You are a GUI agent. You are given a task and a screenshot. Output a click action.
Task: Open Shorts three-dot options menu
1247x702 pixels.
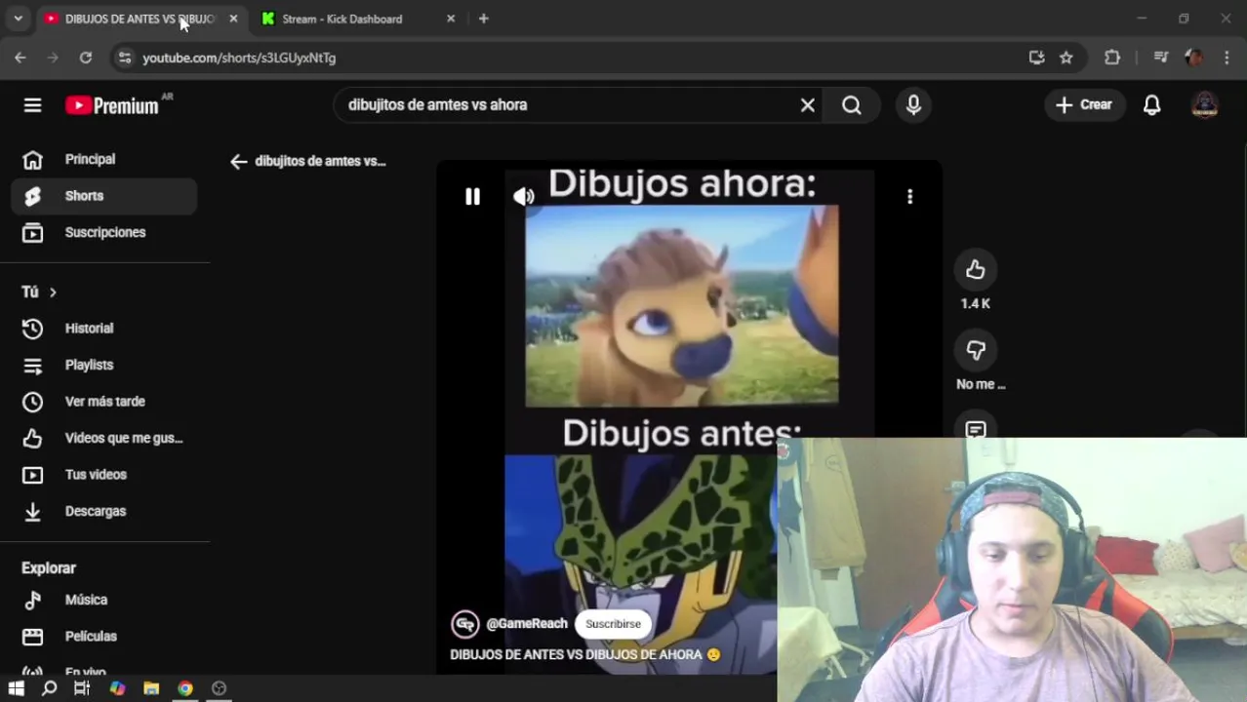click(909, 197)
